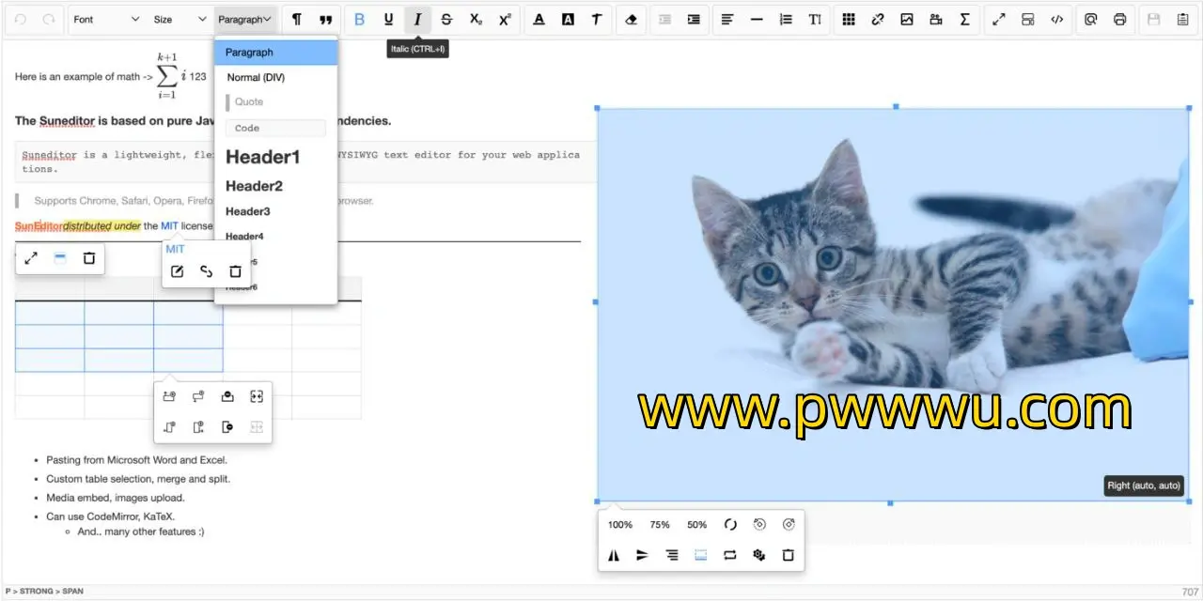1203x601 pixels.
Task: Click the eraser remove-format icon
Action: point(631,20)
